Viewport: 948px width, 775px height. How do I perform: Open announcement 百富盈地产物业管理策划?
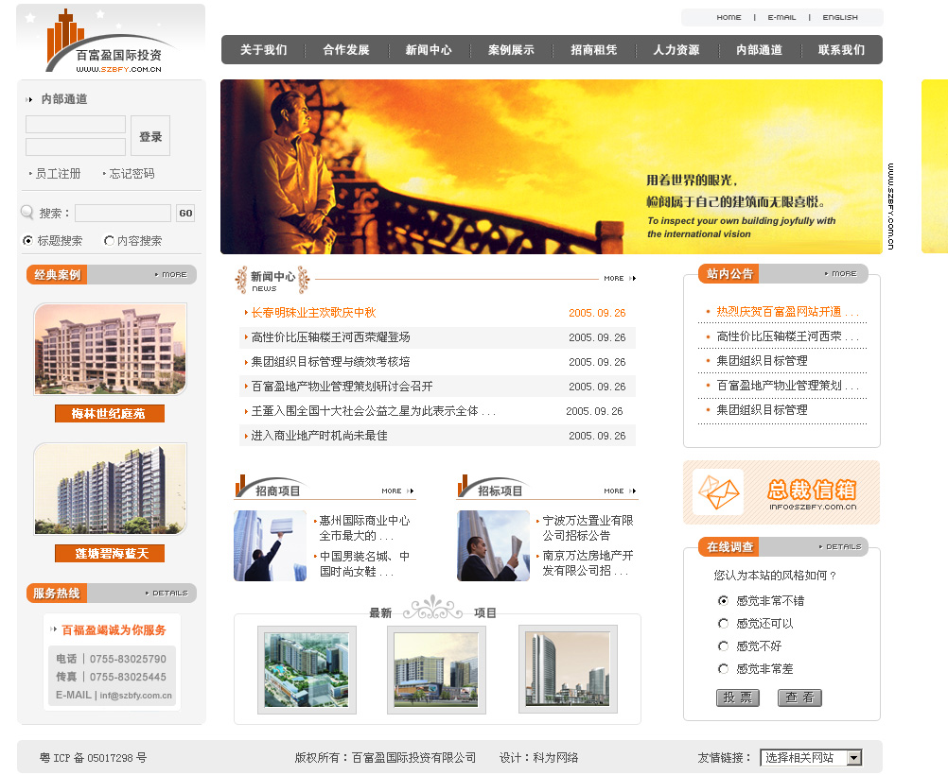(787, 386)
